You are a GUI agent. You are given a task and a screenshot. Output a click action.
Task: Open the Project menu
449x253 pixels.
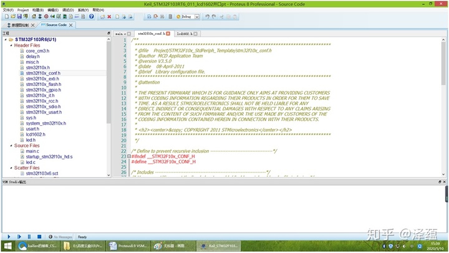[x=23, y=10]
